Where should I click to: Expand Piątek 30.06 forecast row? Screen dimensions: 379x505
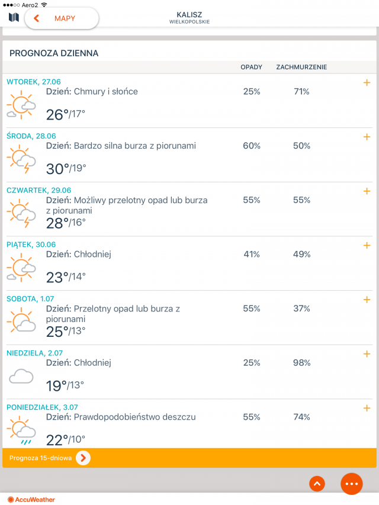click(367, 246)
